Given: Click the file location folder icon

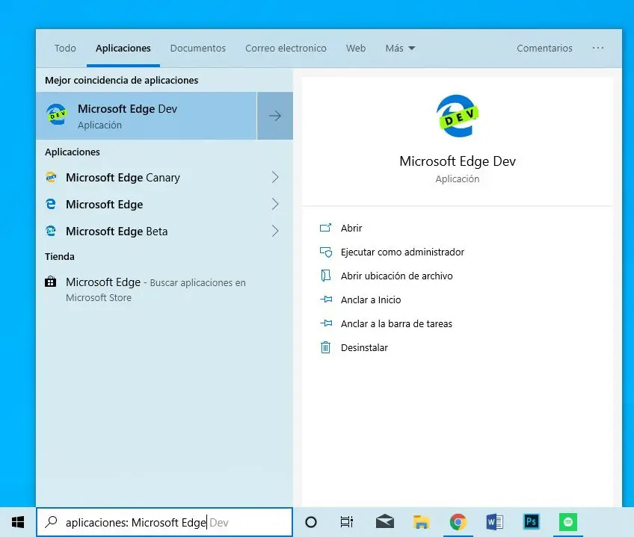Looking at the screenshot, I should (325, 276).
